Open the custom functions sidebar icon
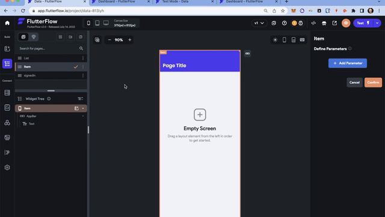385x217 pixels. pyautogui.click(x=7, y=153)
